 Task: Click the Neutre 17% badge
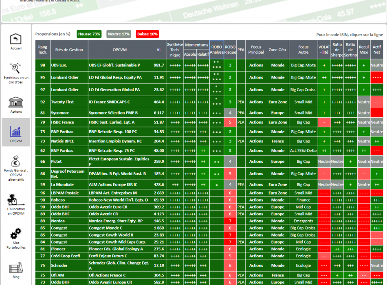point(119,34)
